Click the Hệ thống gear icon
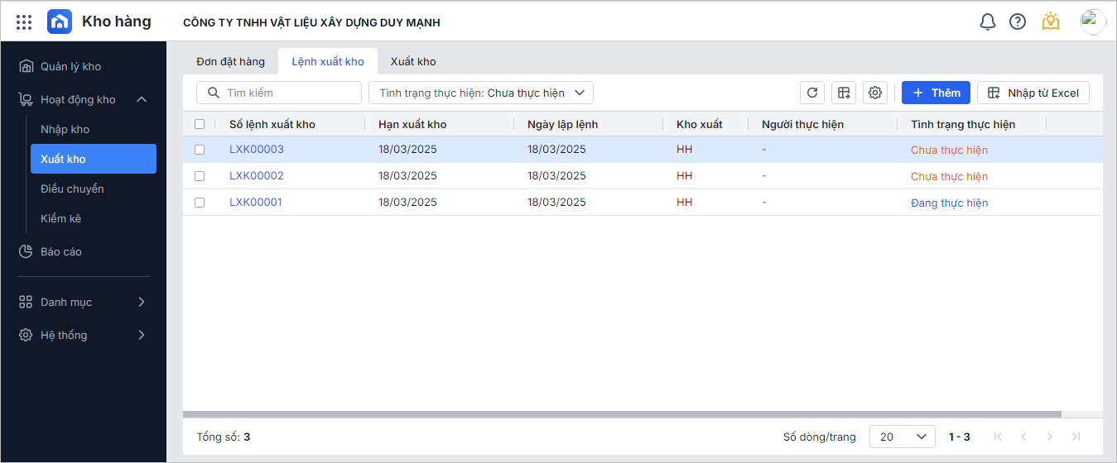The height and width of the screenshot is (463, 1117). tap(26, 335)
